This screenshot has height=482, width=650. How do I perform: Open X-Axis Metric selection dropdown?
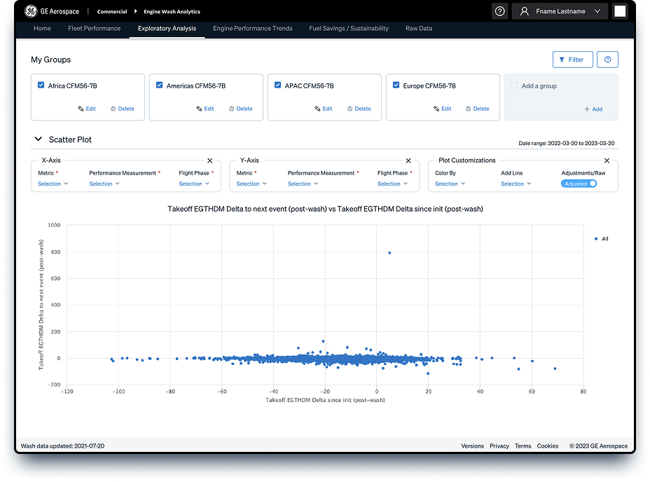53,184
